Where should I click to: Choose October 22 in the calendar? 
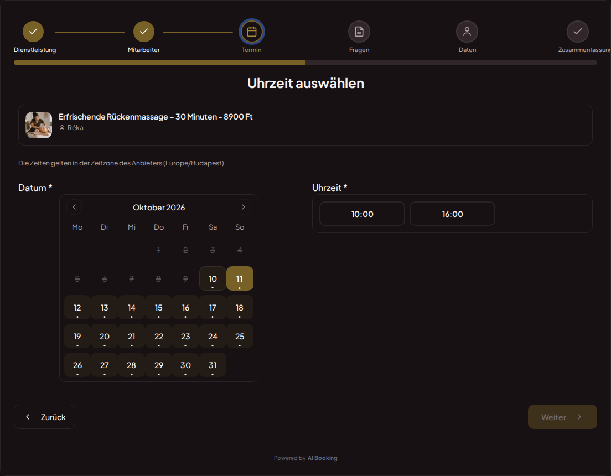tap(159, 336)
